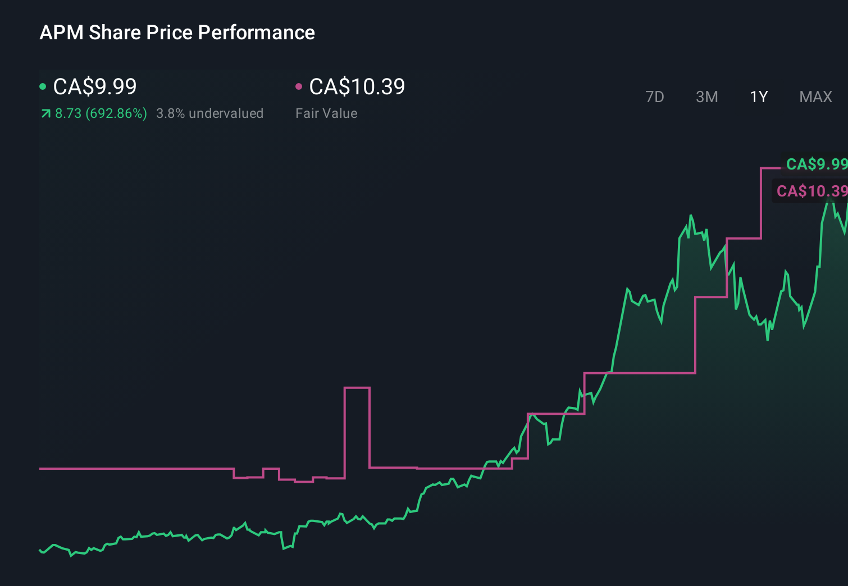Switch to the 3M time range
848x586 pixels.
click(x=706, y=97)
